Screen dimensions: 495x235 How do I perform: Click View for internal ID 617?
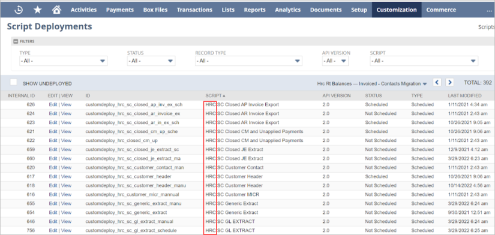point(66,176)
